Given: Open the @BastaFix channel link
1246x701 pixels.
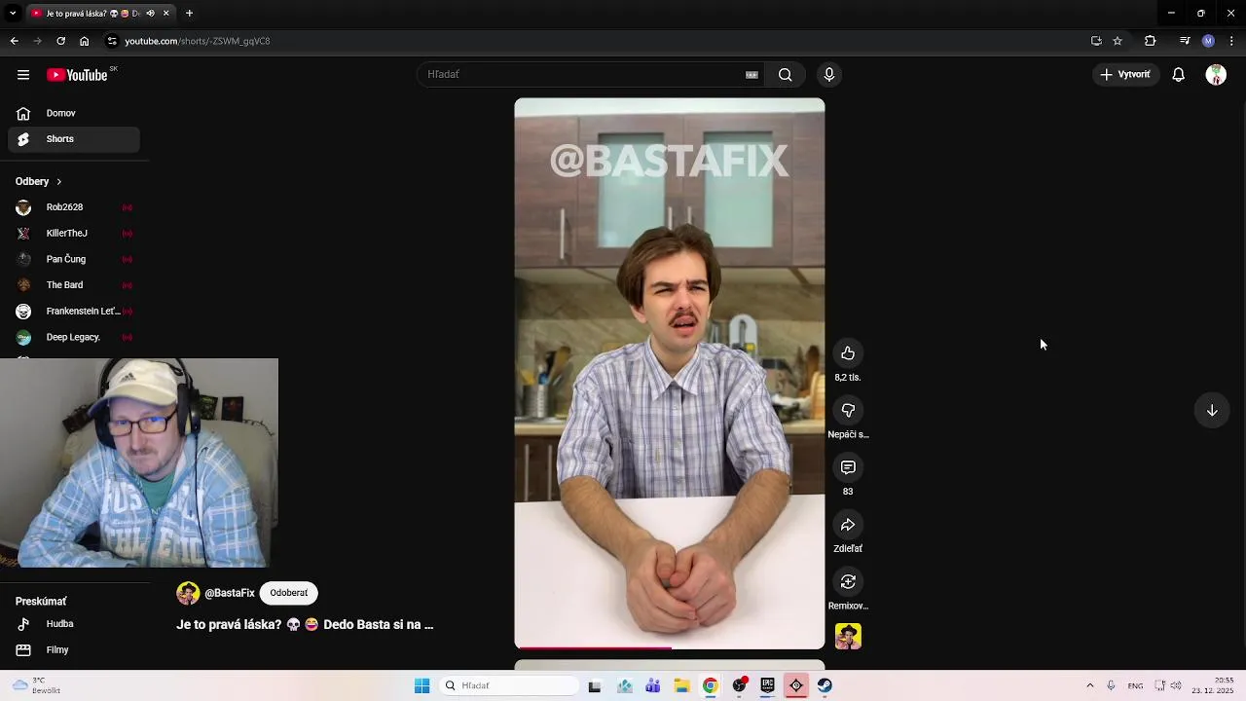Looking at the screenshot, I should tap(230, 593).
